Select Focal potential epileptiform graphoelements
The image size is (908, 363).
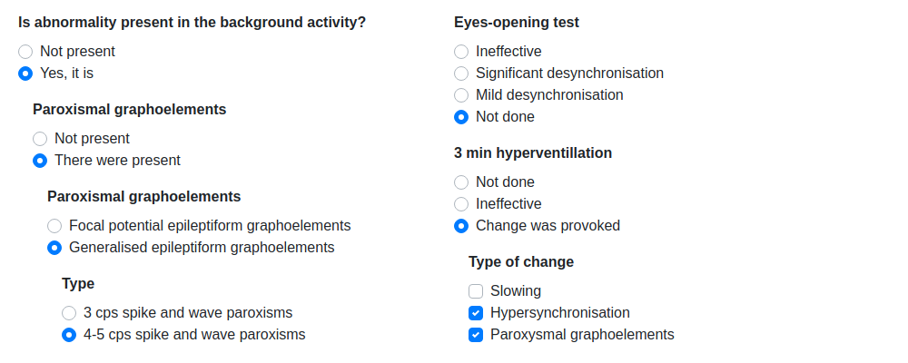54,226
